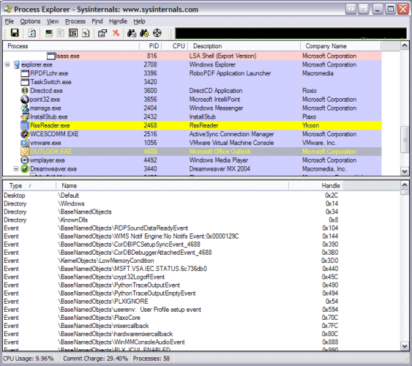Click the CPU usage history graph
This screenshot has height=366, width=412.
(x=291, y=34)
